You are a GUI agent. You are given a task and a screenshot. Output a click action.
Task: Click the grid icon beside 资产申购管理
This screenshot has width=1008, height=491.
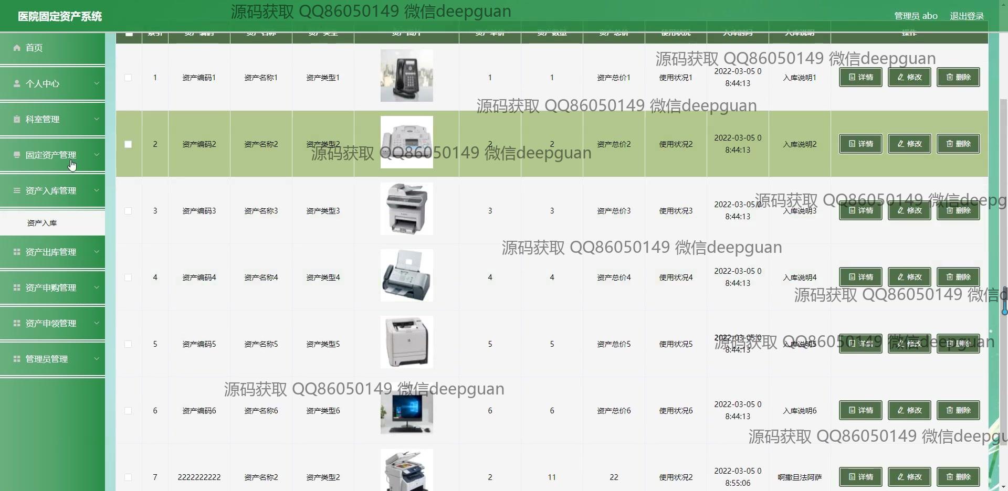(17, 287)
